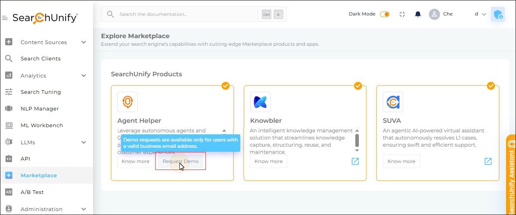The image size is (516, 215).
Task: Open Knowbler external link icon
Action: coord(355,161)
